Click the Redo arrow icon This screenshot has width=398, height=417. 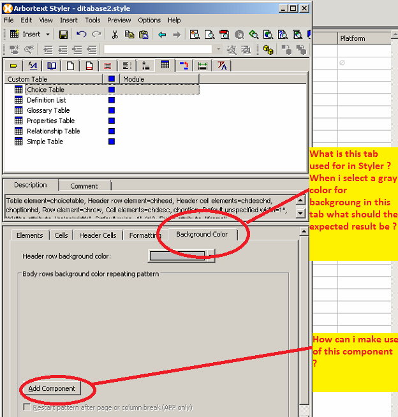(x=96, y=34)
